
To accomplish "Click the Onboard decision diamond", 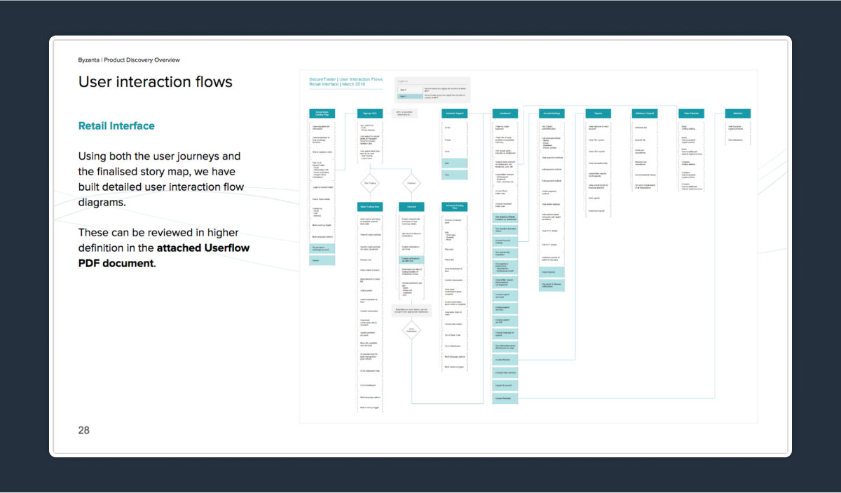I will click(411, 184).
